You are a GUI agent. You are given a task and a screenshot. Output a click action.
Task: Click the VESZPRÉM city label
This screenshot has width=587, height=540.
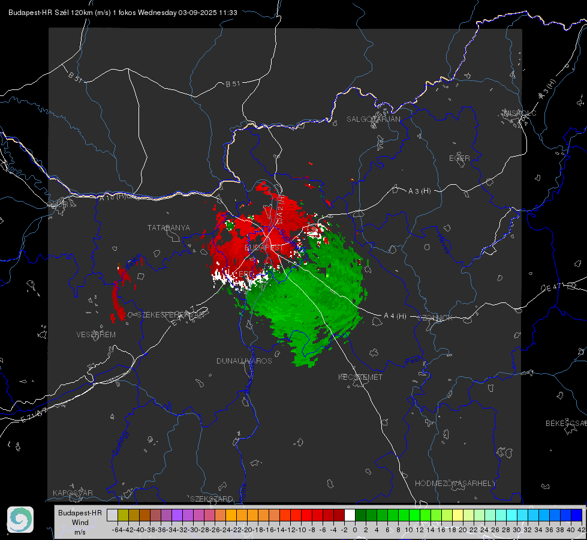tap(96, 334)
